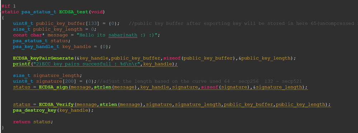Viewport: 358px width, 133px height.
Task: Click the psa_status_t status declaration
Action: coord(42,41)
